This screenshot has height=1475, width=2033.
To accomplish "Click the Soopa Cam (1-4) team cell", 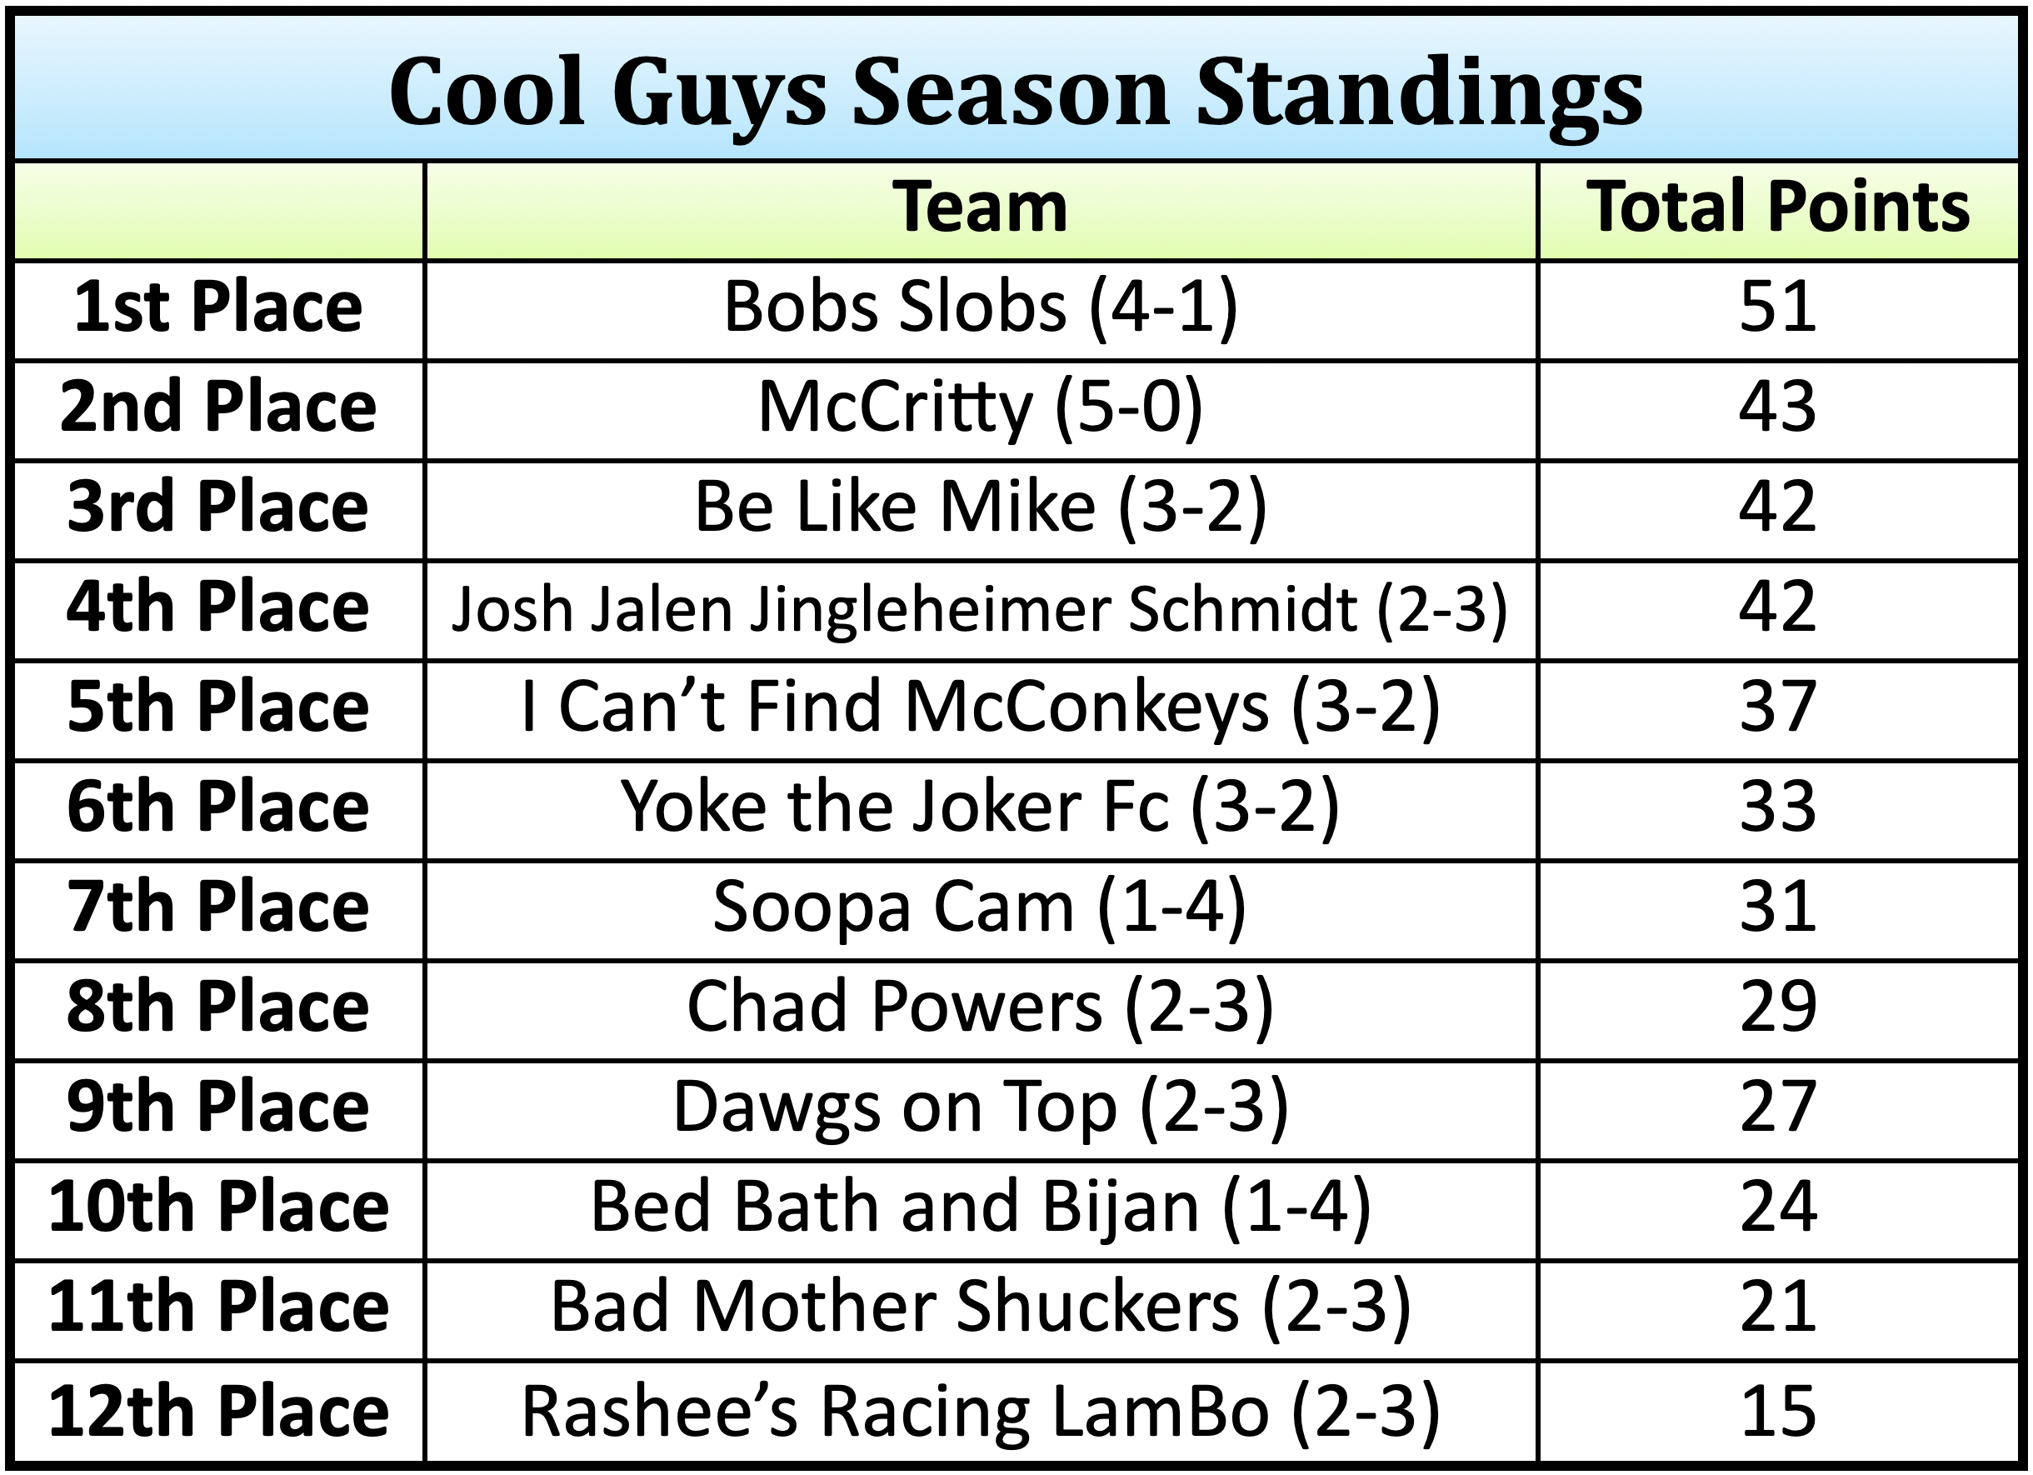I will pos(980,907).
